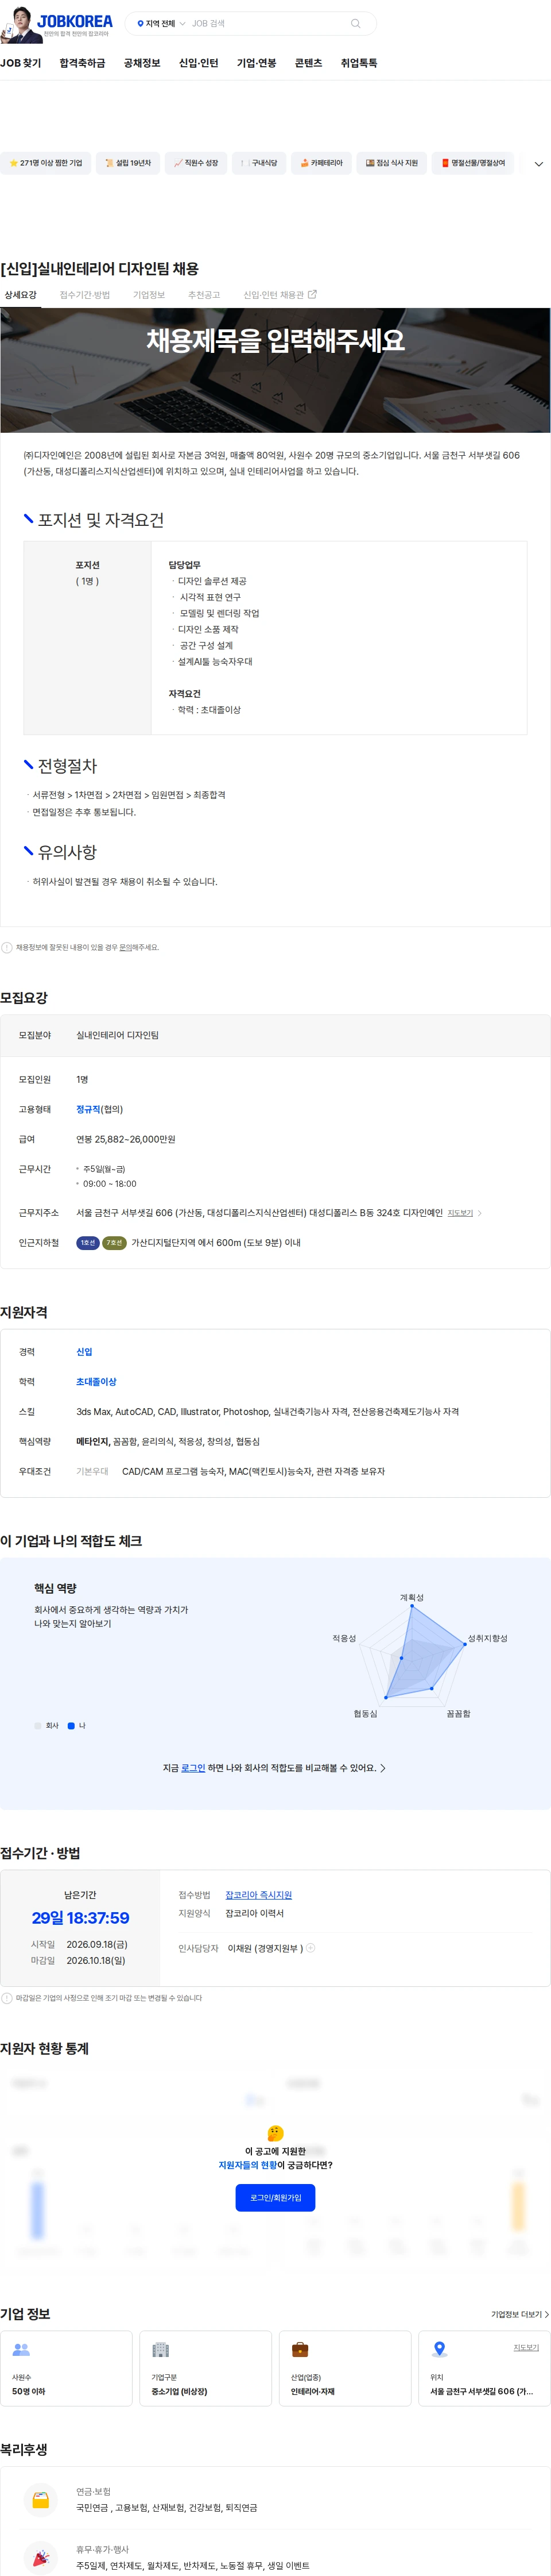
Task: Select the 설립 19년차 tag
Action: pyautogui.click(x=128, y=163)
